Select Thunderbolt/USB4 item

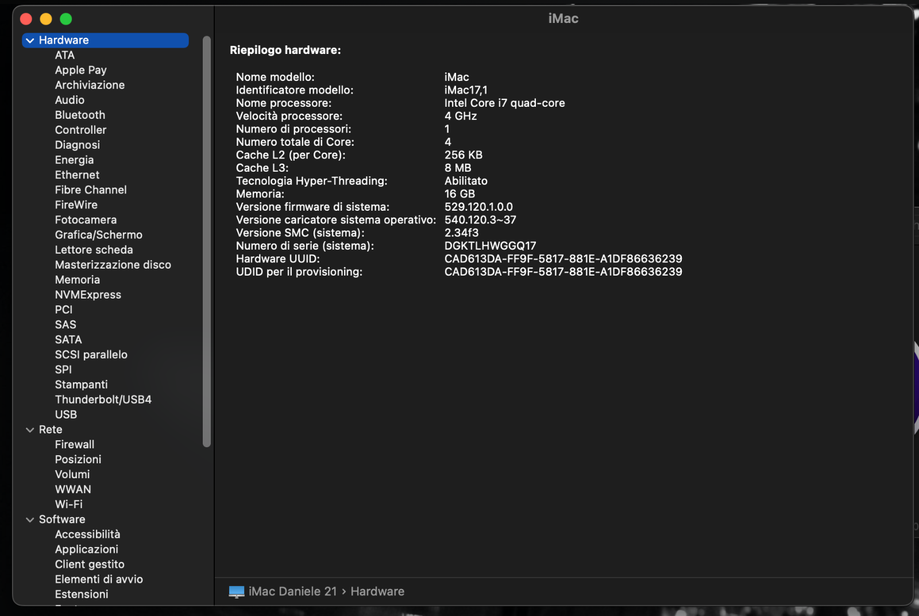click(103, 400)
